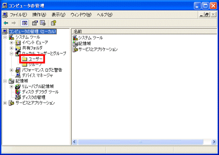Image resolution: width=219 pixels, height=155 pixels.
Task: Click the ディスクの管理 icon
Action: (18, 97)
